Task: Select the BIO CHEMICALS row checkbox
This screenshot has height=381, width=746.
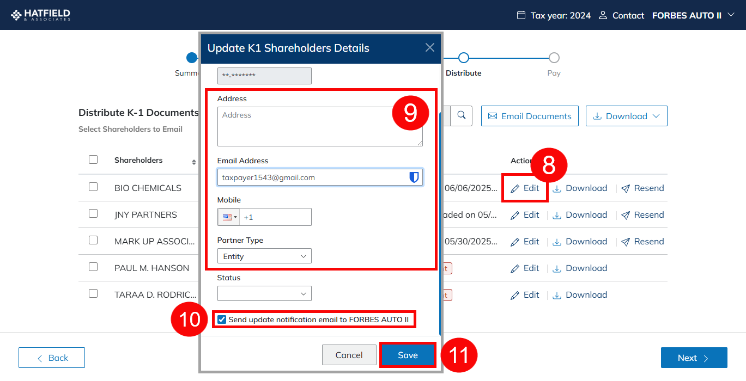Action: 93,187
